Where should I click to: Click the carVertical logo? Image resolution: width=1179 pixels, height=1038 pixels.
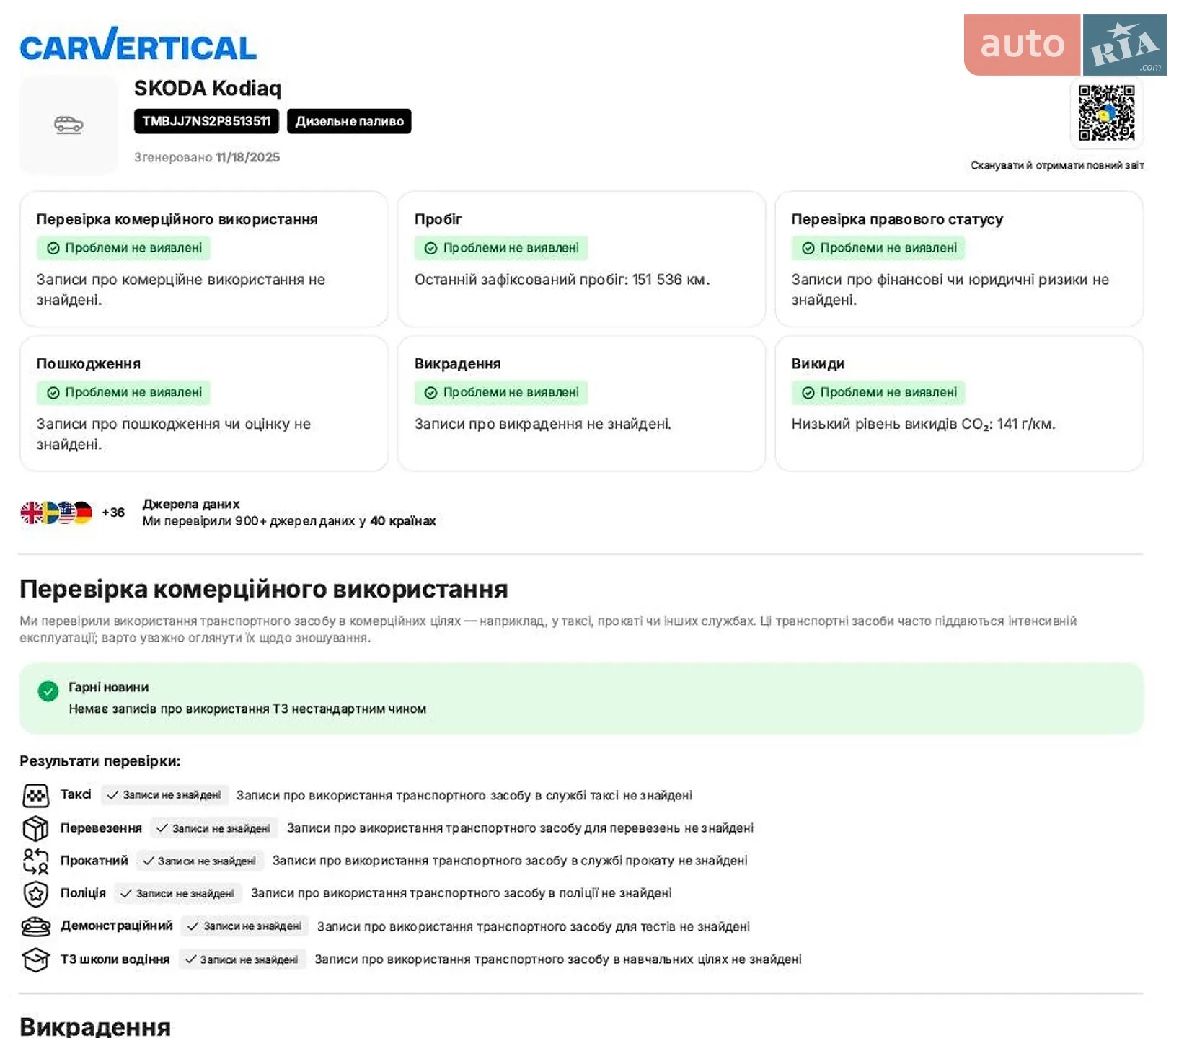[138, 45]
